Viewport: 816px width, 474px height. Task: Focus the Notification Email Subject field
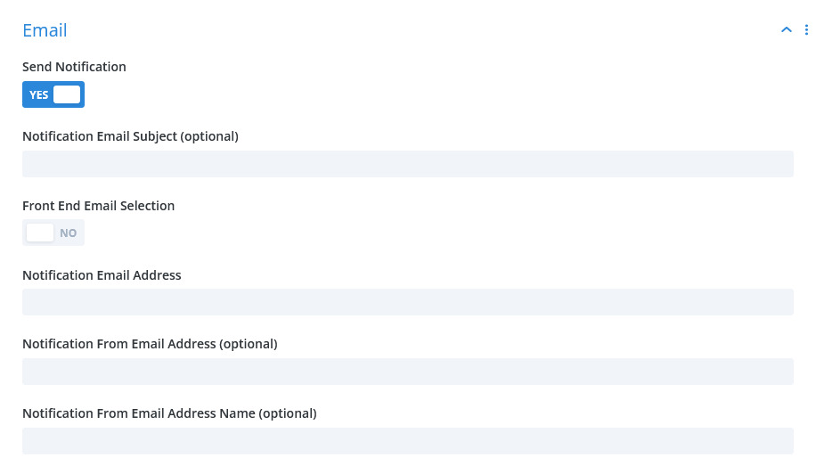[x=408, y=164]
